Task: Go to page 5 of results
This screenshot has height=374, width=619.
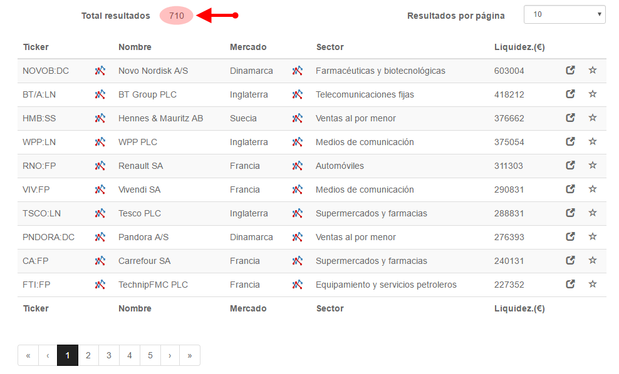Action: 150,355
